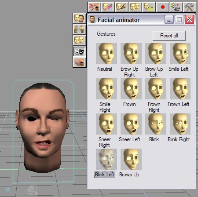Choose the Frown gesture thumbnail
This screenshot has width=198, height=197.
point(131,89)
